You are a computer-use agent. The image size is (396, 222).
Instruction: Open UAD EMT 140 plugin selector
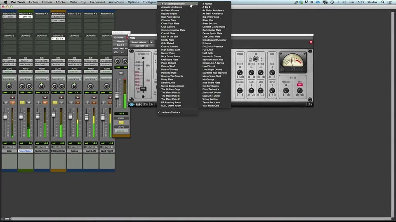point(141,46)
